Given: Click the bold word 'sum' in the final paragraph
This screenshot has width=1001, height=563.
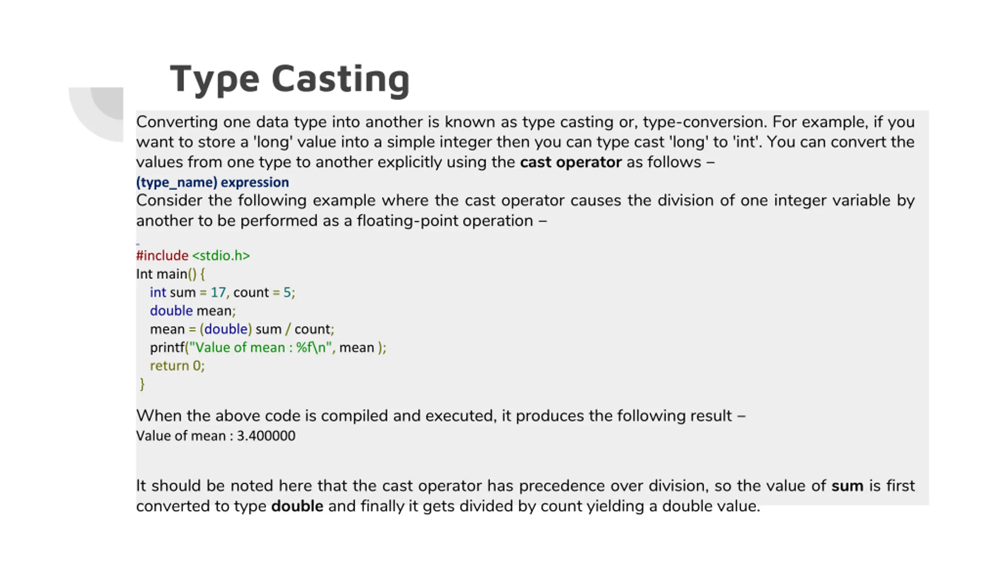Looking at the screenshot, I should (x=847, y=486).
